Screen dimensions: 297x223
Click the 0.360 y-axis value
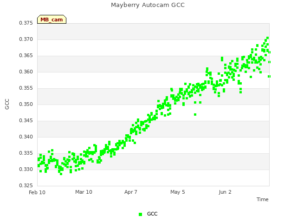point(26,72)
